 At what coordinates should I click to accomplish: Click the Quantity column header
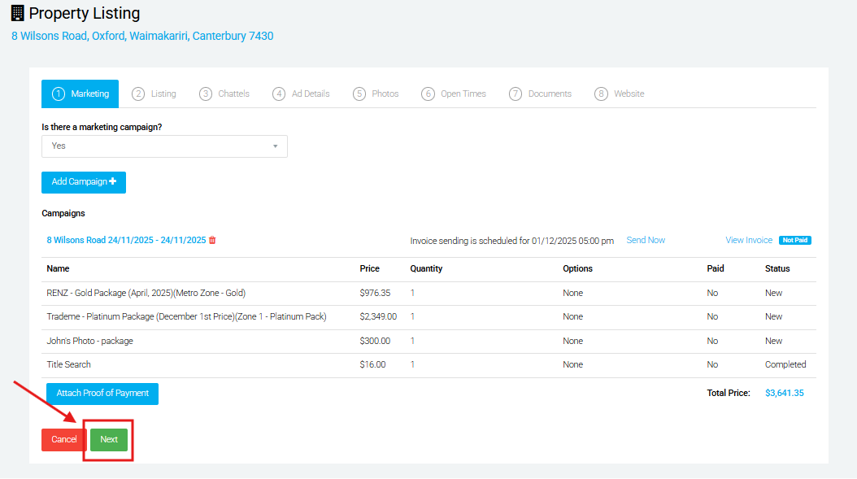pyautogui.click(x=426, y=268)
